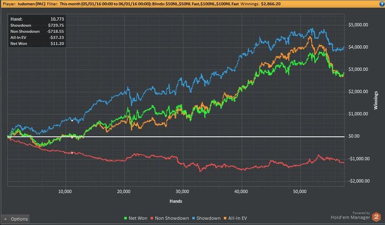
Task: Toggle the All-In EV legend entry
Action: [x=235, y=218]
